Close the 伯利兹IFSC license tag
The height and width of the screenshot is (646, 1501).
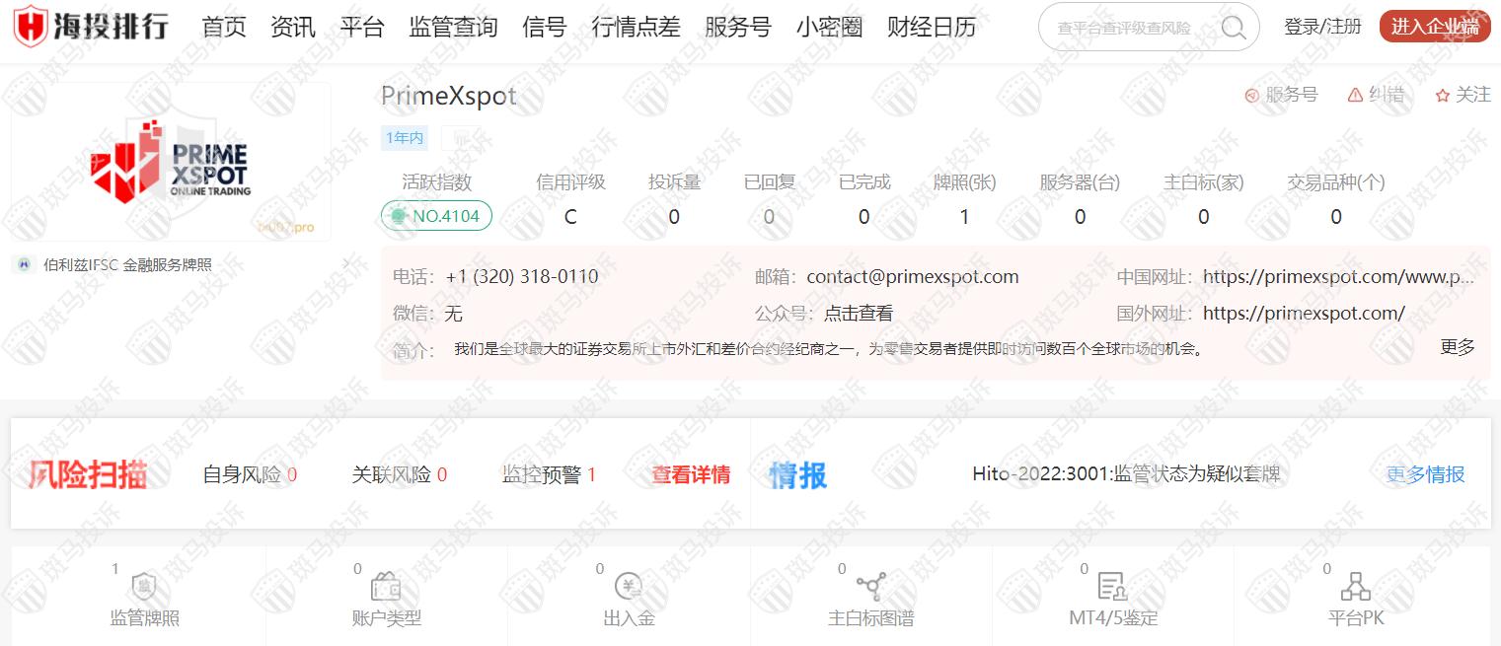[346, 263]
